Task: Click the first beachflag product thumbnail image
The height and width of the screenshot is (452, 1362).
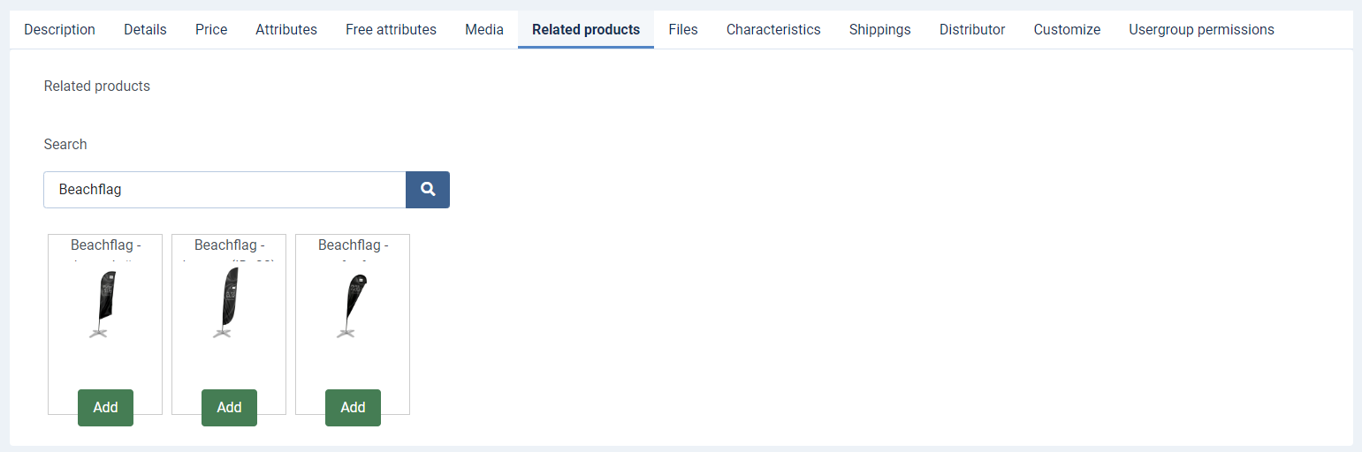Action: click(103, 305)
